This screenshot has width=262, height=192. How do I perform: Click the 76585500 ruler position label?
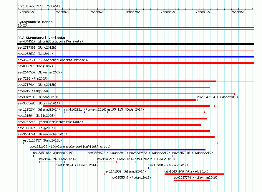coord(62,12)
